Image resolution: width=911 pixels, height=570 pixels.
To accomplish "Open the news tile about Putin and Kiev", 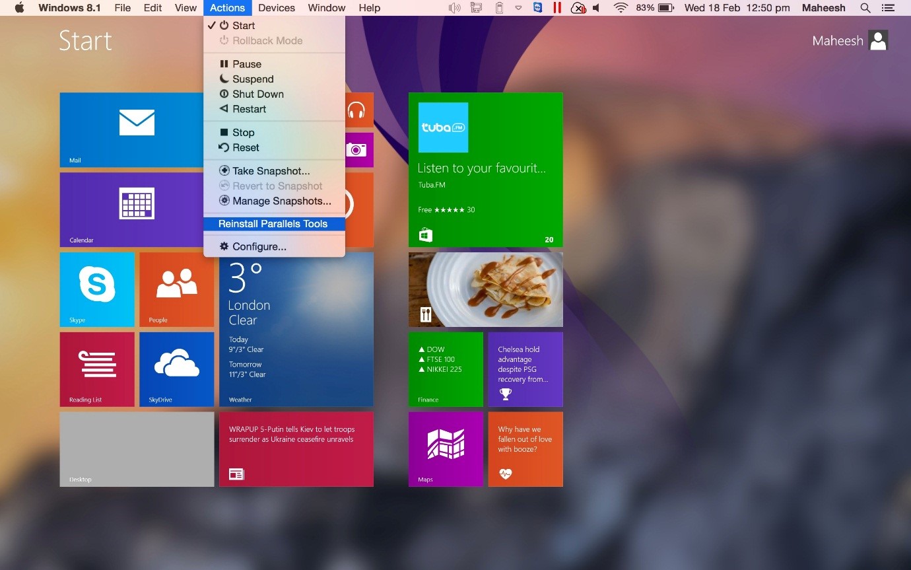I will tap(296, 449).
